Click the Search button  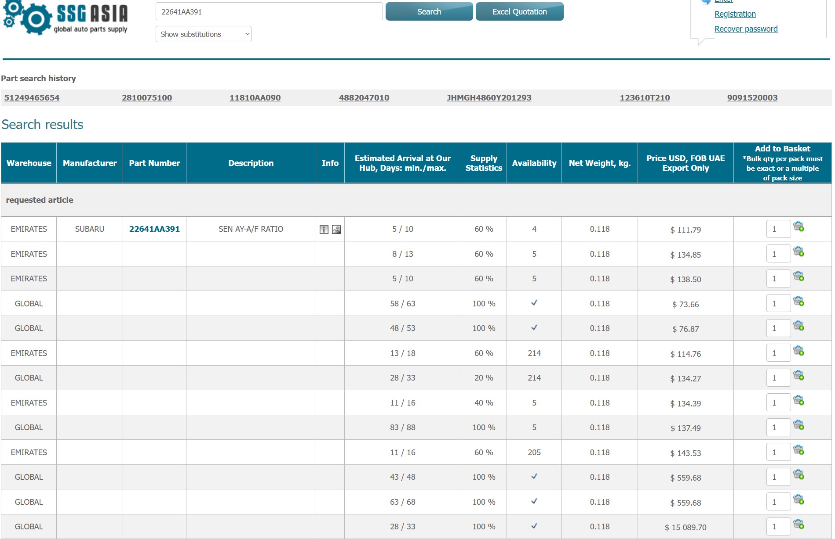429,12
